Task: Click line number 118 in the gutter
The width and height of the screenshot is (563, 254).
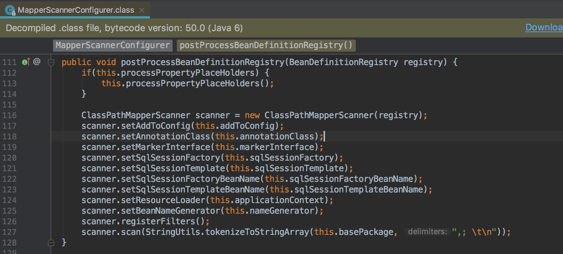Action: [10, 137]
